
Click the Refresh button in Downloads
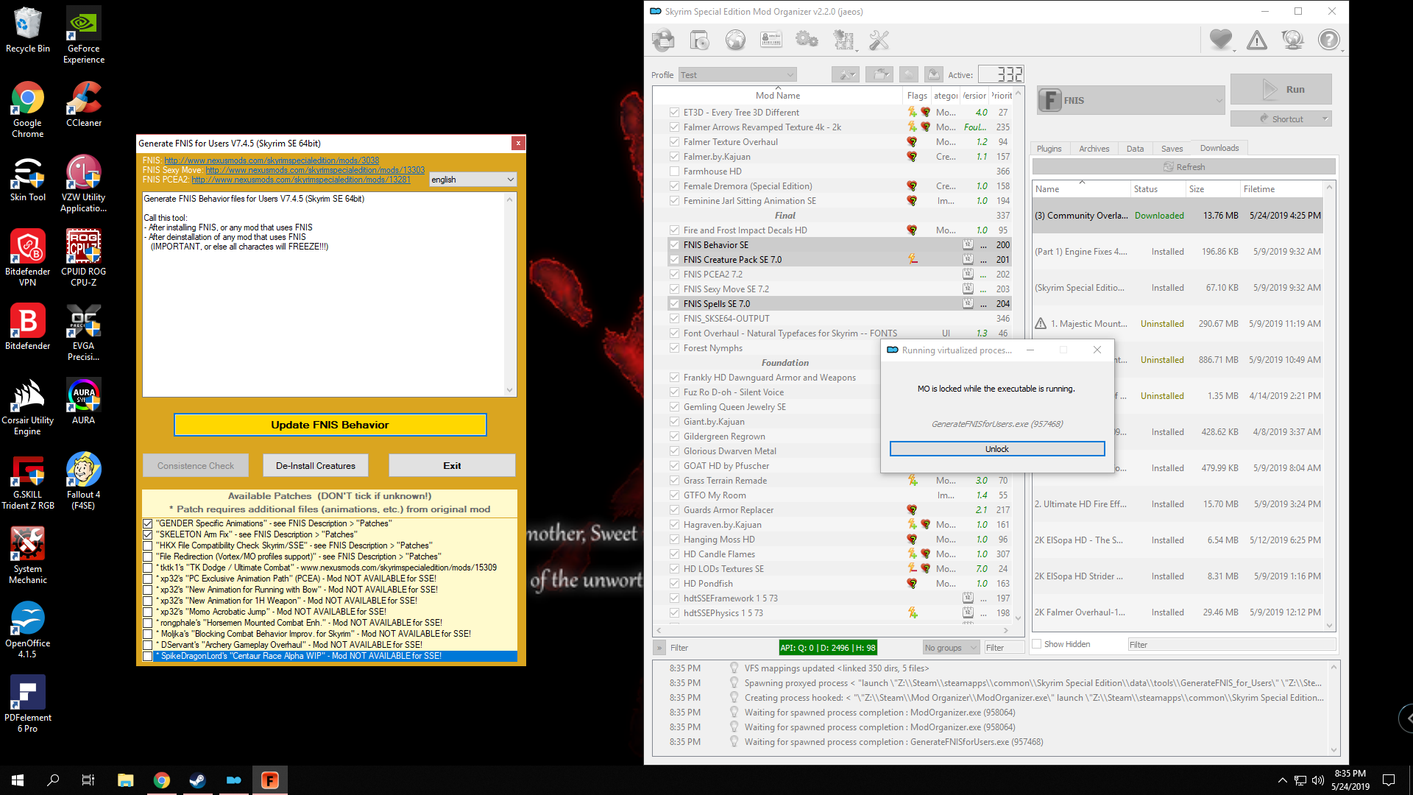(x=1183, y=167)
